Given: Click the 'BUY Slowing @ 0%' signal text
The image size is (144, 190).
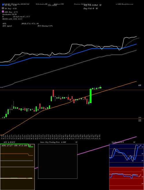Looking at the screenshot, I should tap(45, 26).
